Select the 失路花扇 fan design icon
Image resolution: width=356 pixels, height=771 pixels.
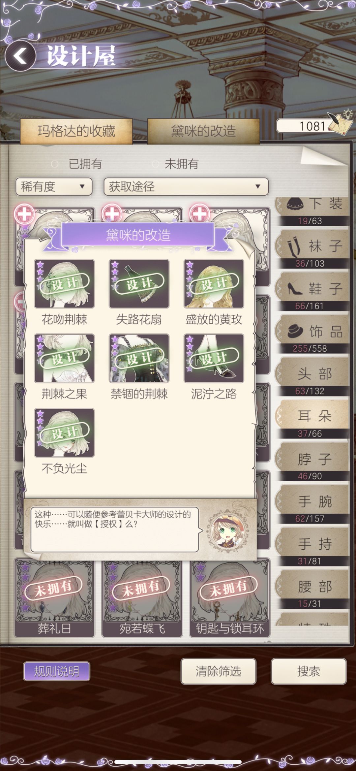pyautogui.click(x=139, y=283)
